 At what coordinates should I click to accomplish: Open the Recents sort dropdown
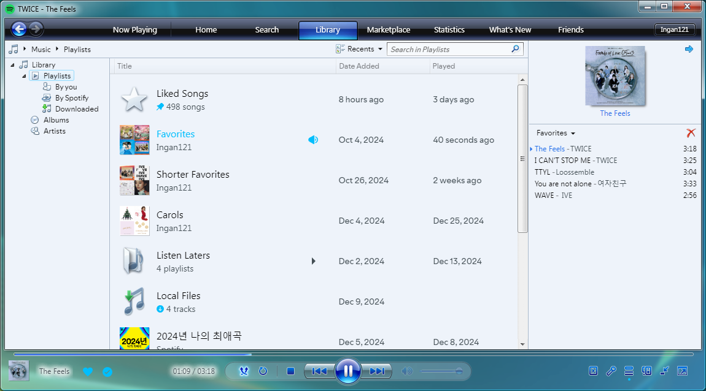[x=359, y=49]
